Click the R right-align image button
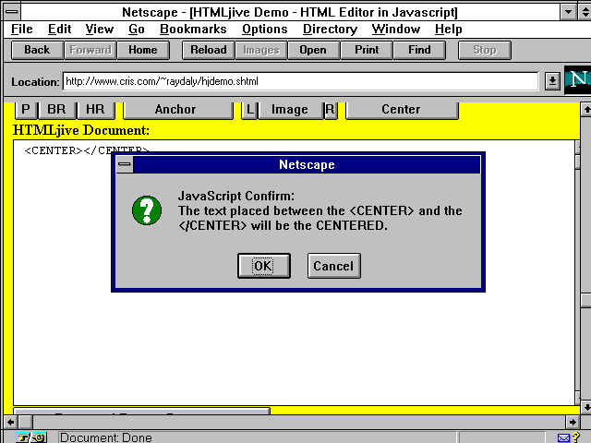This screenshot has height=443, width=591. pos(330,110)
